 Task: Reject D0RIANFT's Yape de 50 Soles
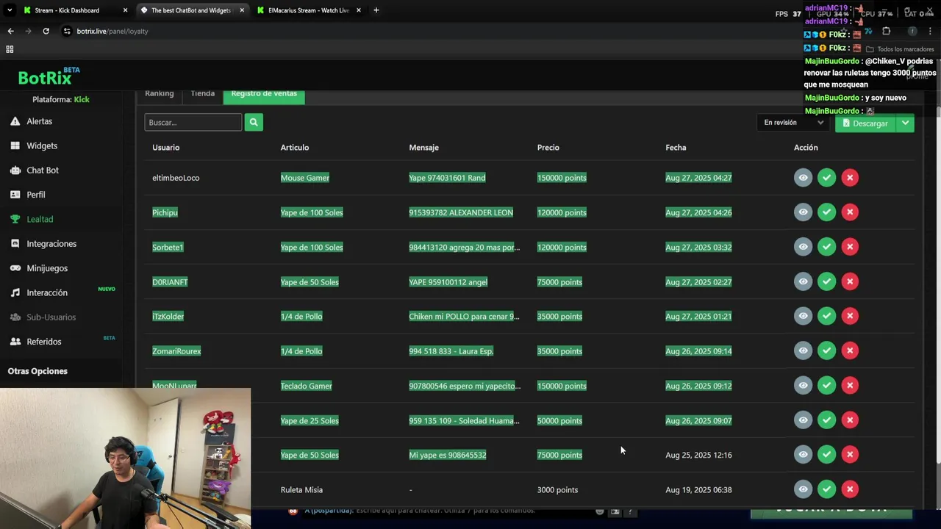tap(850, 281)
